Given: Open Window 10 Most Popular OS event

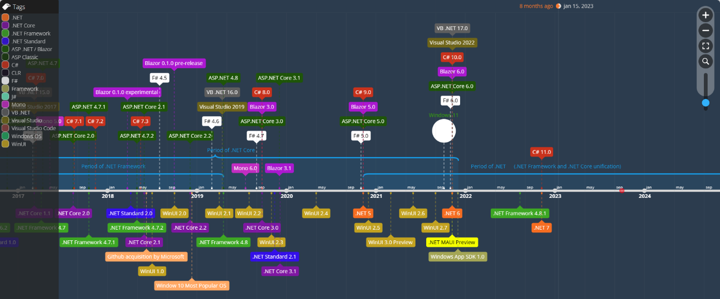Looking at the screenshot, I should click(x=192, y=286).
